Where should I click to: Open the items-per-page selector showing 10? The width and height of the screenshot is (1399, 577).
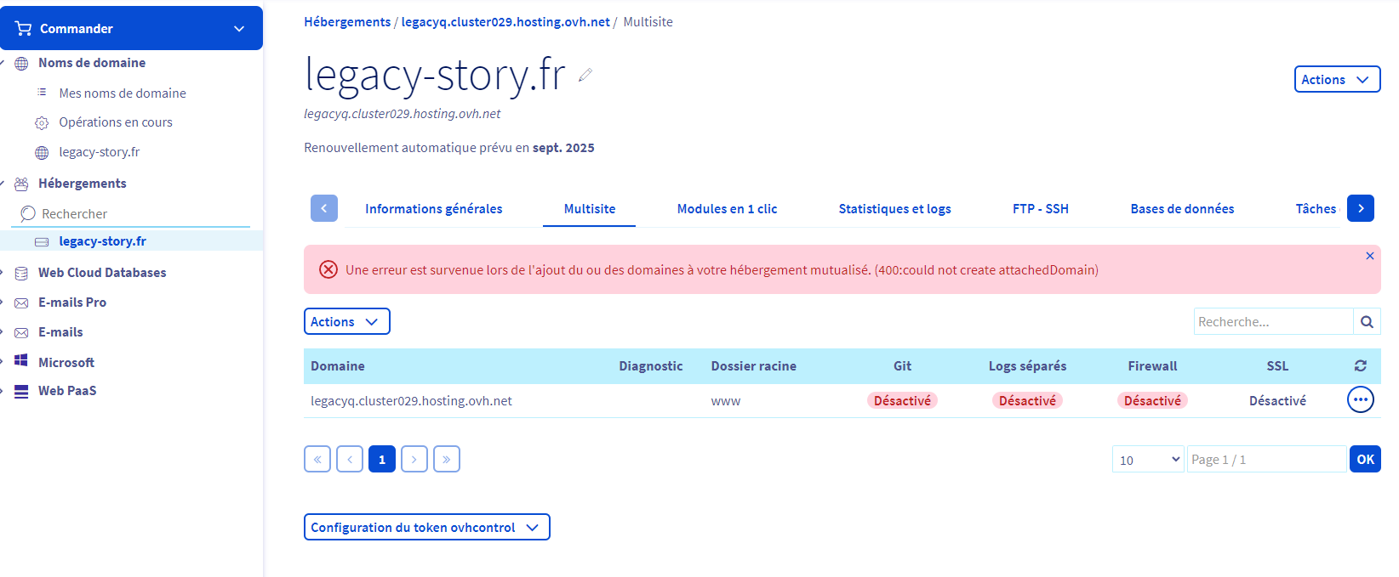coord(1147,459)
